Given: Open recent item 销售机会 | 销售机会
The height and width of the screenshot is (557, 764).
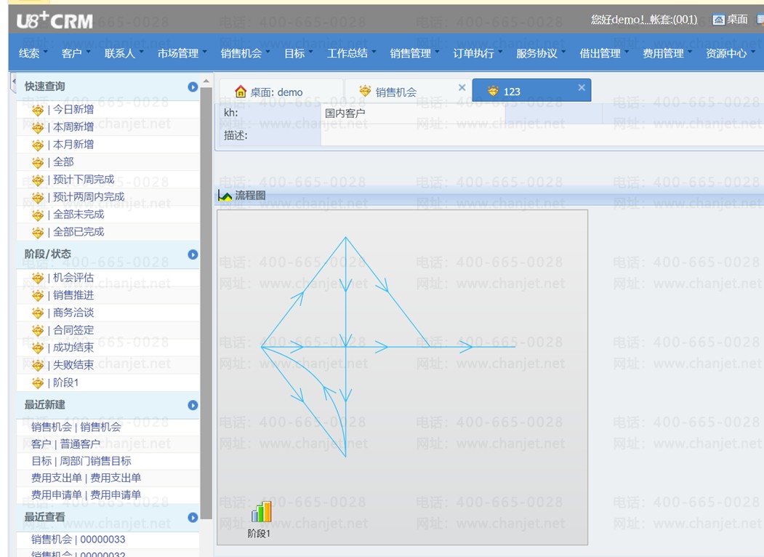Looking at the screenshot, I should [76, 428].
